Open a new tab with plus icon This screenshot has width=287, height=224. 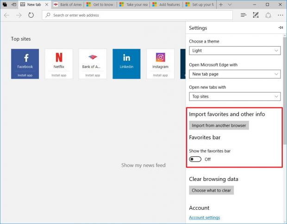[x=221, y=5]
